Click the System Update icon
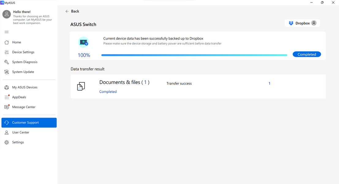Viewport: 339px width, 184px height. coord(6,72)
